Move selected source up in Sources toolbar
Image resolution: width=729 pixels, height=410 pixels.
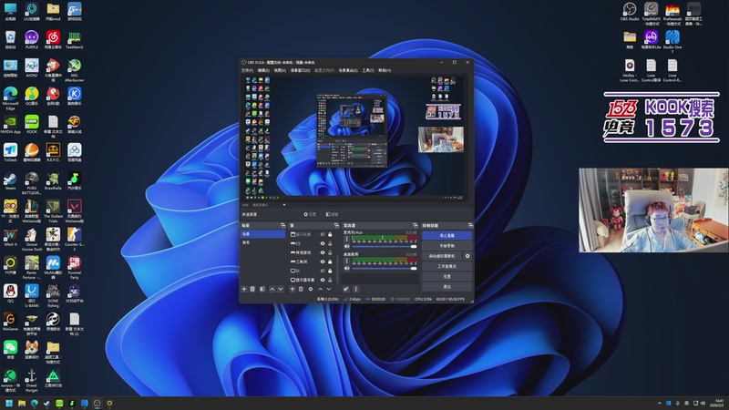(321, 289)
